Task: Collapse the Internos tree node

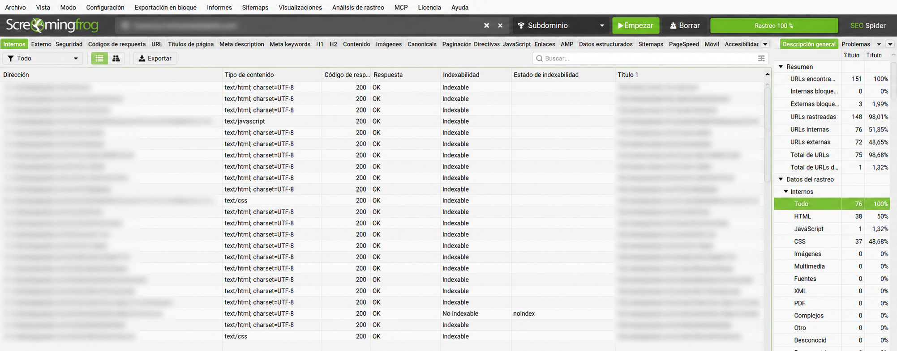Action: click(785, 191)
